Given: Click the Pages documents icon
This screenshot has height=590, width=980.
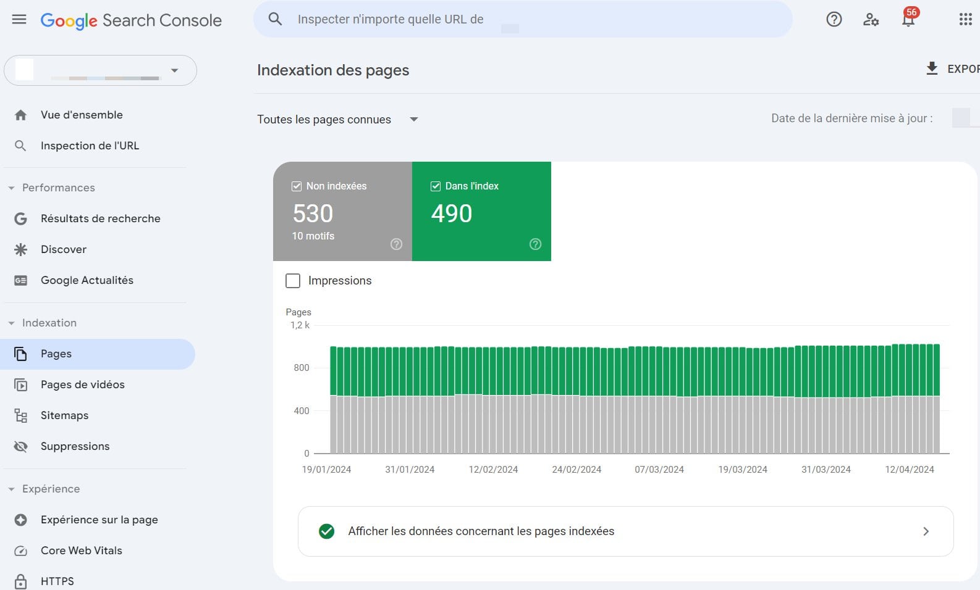Looking at the screenshot, I should (x=20, y=354).
